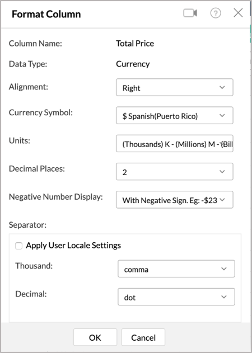Click the Apply User Locale Settings label
The image size is (252, 353).
[73, 246]
